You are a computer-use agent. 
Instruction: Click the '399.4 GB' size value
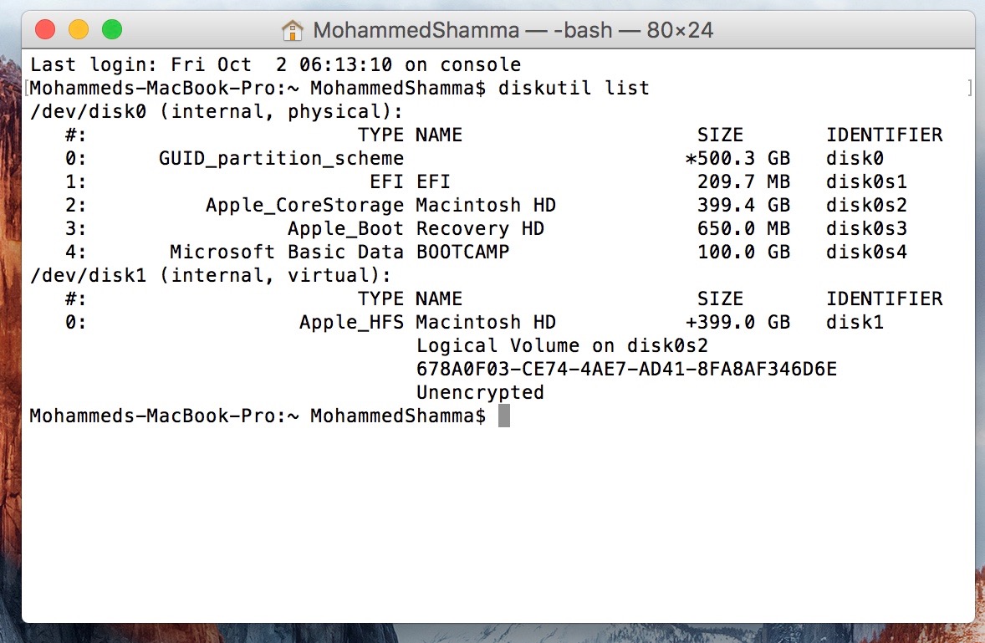pos(743,206)
